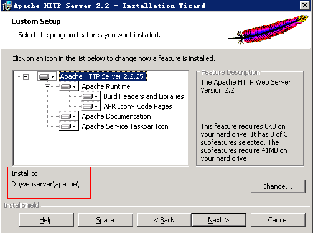
Task: Open the Help button
Action: pos(47,220)
